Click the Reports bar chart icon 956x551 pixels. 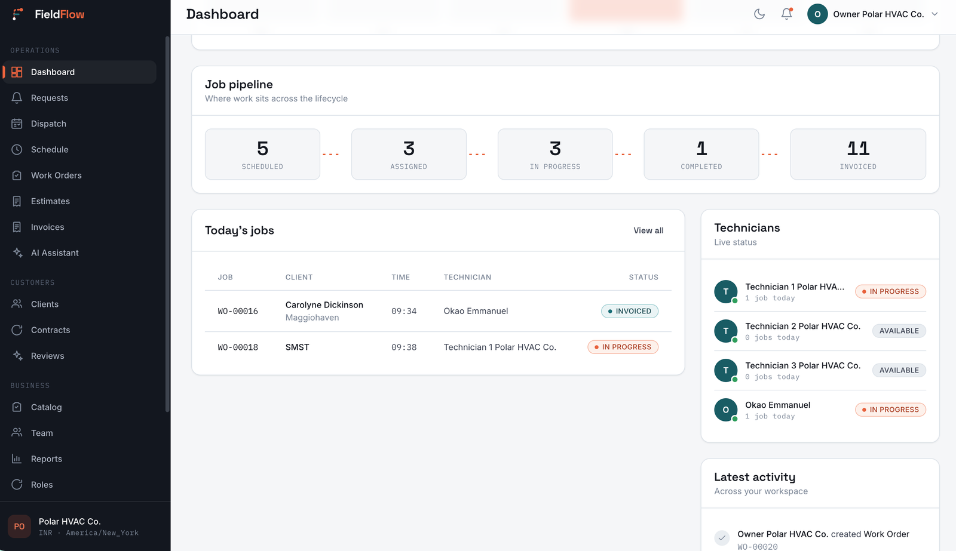coord(17,459)
